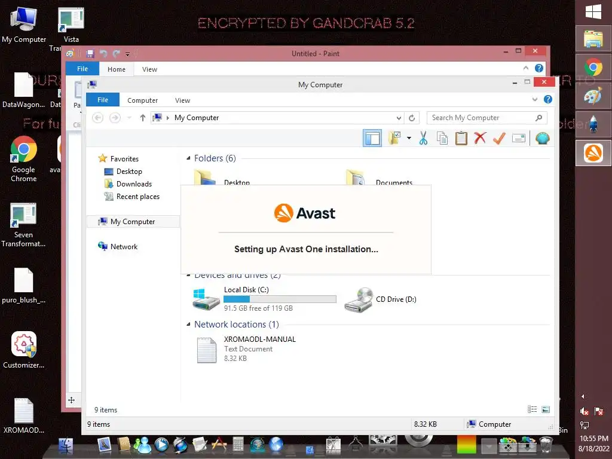Select Recent places in navigation pane
612x459 pixels.
[x=138, y=196]
